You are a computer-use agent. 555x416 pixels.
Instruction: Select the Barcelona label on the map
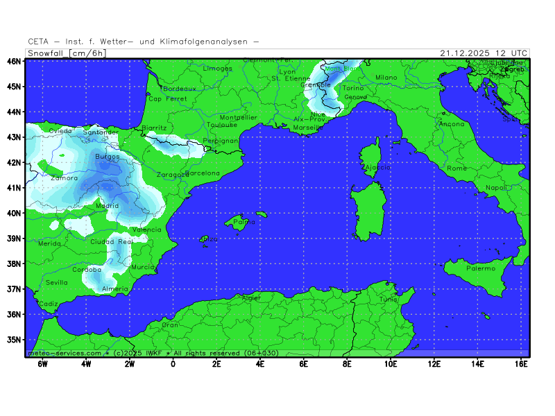(203, 173)
